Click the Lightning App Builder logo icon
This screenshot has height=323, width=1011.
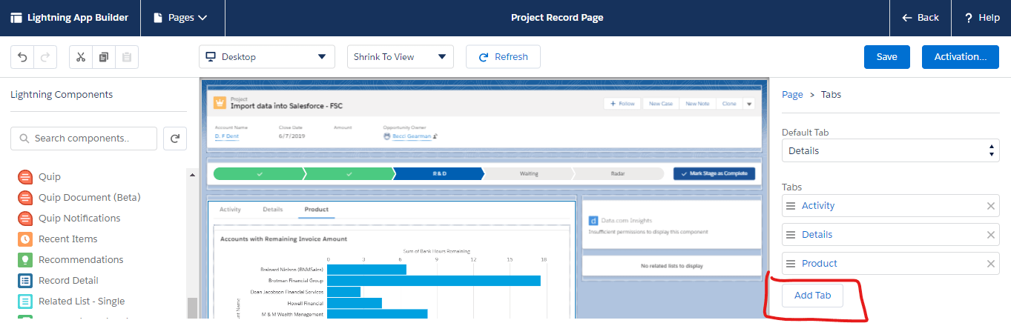point(16,18)
